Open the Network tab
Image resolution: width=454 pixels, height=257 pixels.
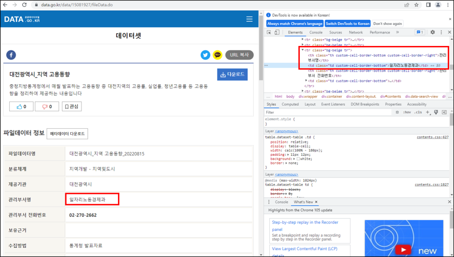[x=356, y=32]
